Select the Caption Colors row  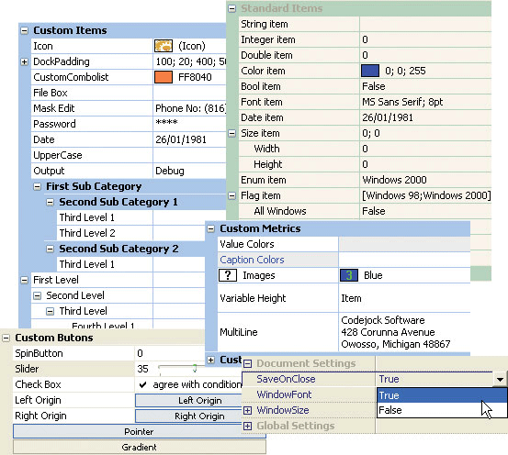[344, 260]
